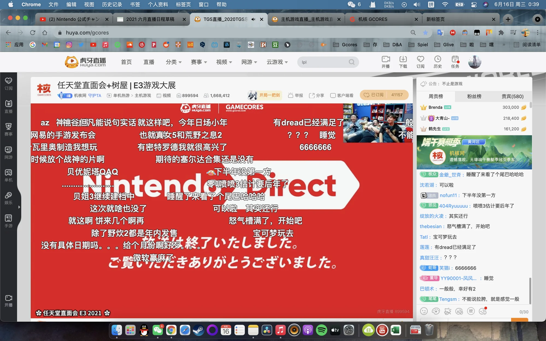Click the 开局一把剑 promo button

[x=265, y=95]
